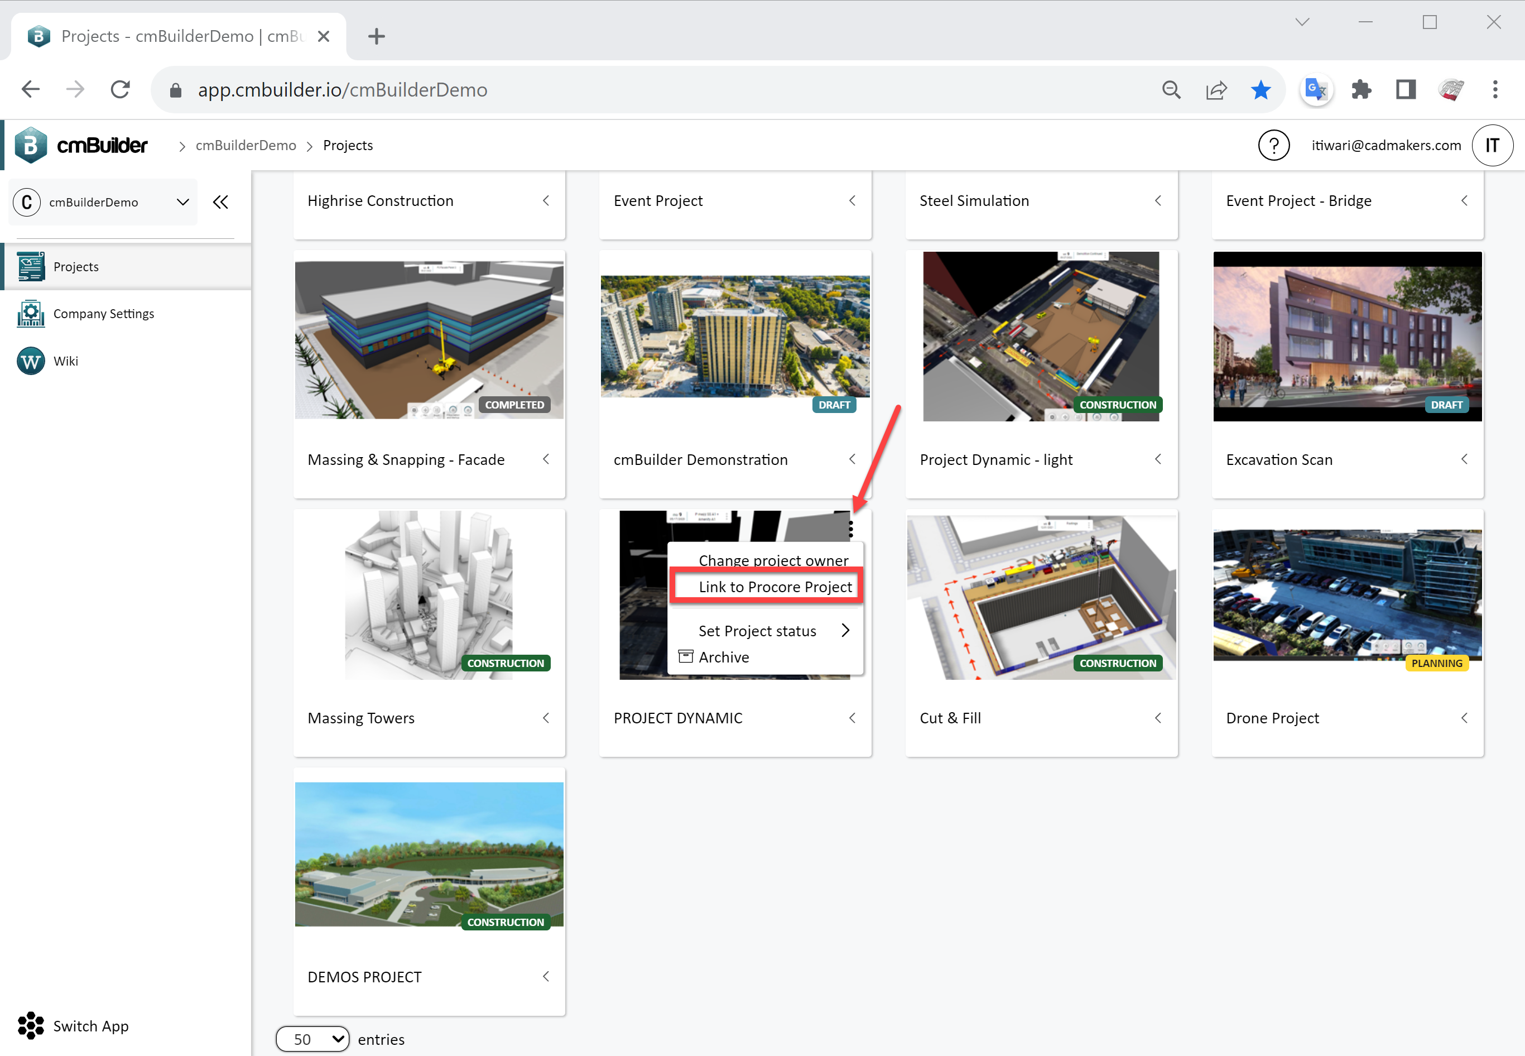Expand the cmBuilder Demonstration card chevron
Viewport: 1525px width, 1056px height.
coord(853,459)
